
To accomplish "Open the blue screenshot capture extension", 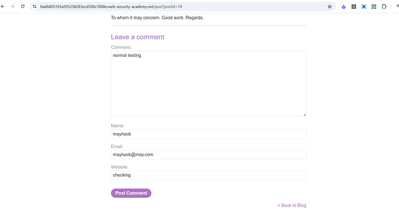I will pyautogui.click(x=364, y=7).
